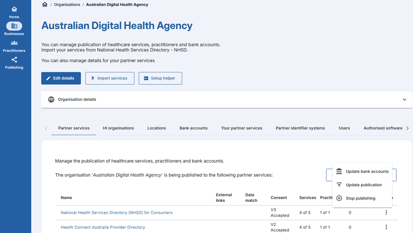Open the Locations tab
The width and height of the screenshot is (413, 233).
(156, 128)
